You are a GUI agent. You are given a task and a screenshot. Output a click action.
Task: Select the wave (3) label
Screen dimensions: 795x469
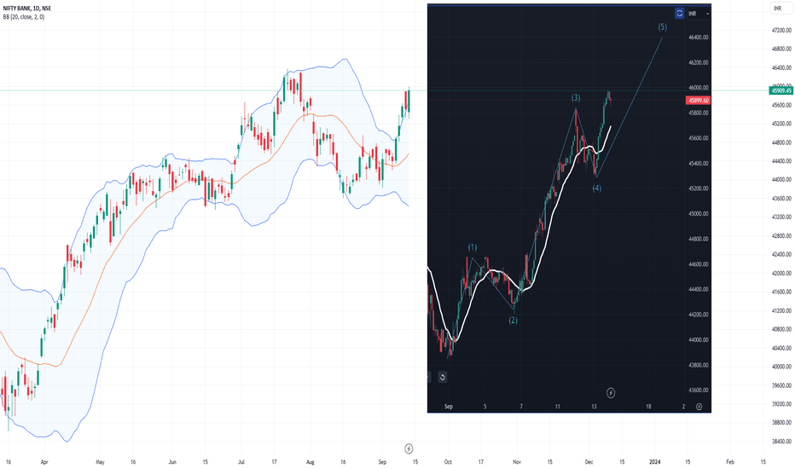(x=576, y=98)
